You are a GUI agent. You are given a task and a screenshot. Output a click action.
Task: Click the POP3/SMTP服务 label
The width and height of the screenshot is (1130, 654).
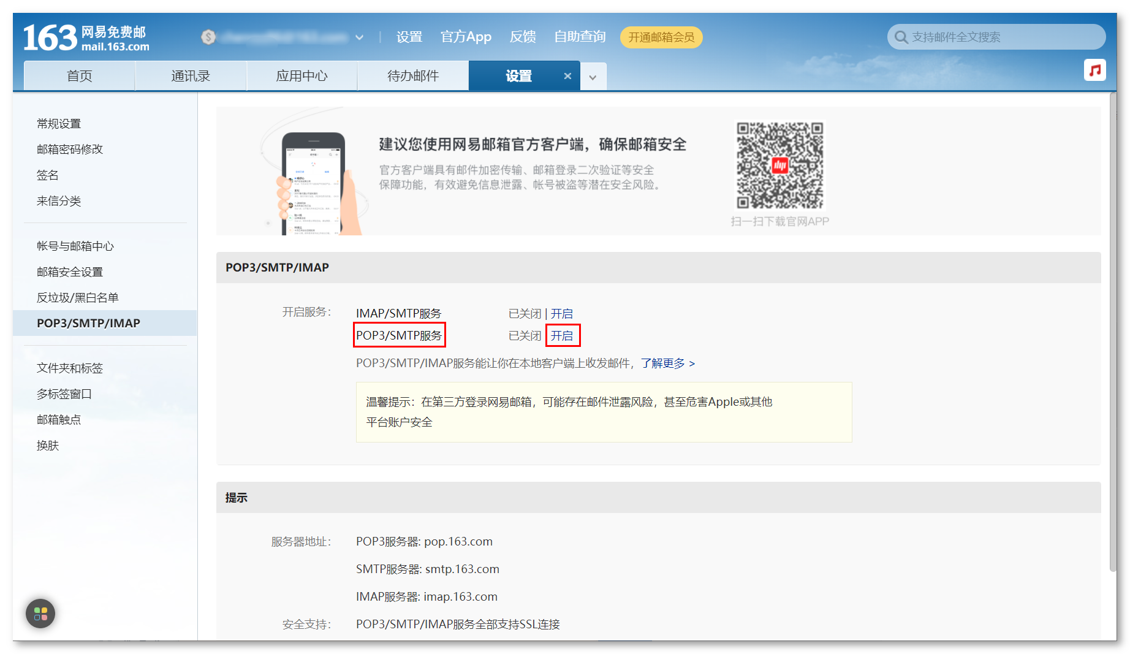pos(399,336)
